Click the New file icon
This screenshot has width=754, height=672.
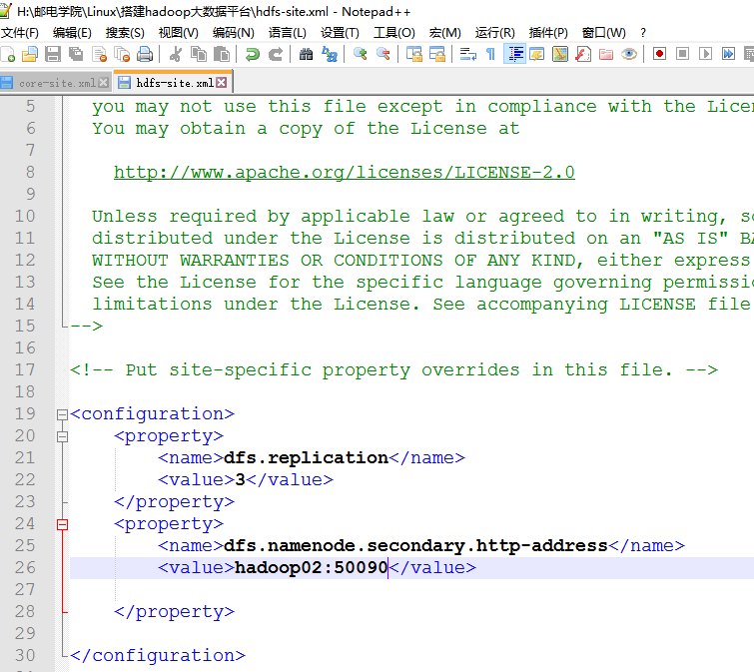[x=8, y=54]
